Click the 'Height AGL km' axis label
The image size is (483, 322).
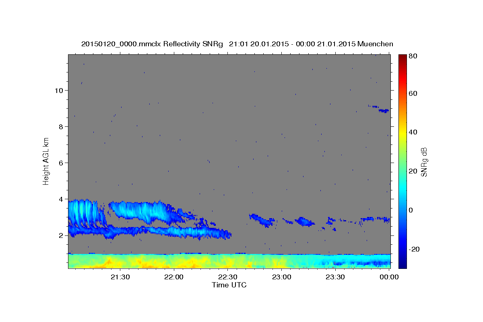[46, 161]
